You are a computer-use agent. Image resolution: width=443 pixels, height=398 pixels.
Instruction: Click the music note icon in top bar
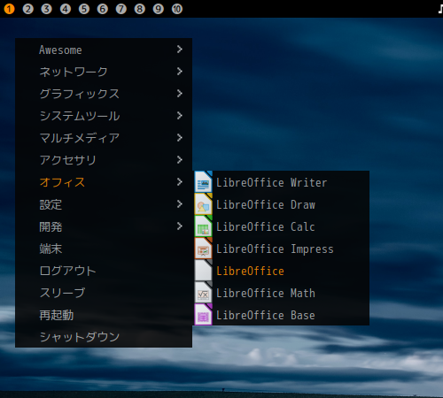coord(440,9)
